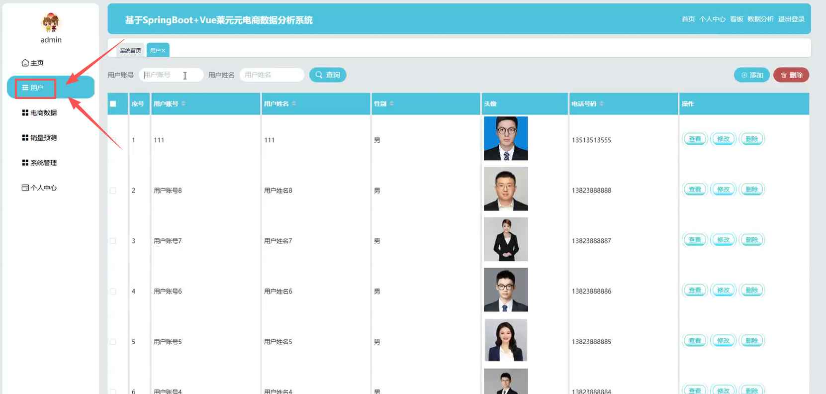
Task: Toggle the select-all checkbox in table header
Action: click(x=113, y=104)
